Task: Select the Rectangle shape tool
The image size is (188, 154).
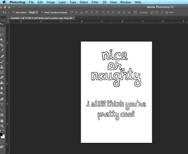Action: click(2, 115)
